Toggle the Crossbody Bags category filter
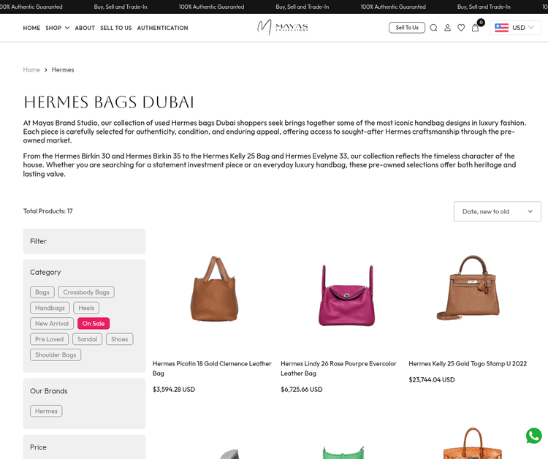 pos(86,292)
